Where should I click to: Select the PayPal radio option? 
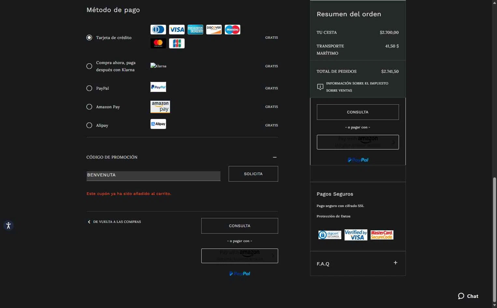[x=89, y=88]
